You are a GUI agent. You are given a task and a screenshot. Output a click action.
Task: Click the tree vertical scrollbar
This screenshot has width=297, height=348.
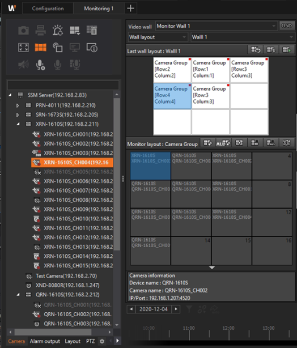(x=117, y=174)
